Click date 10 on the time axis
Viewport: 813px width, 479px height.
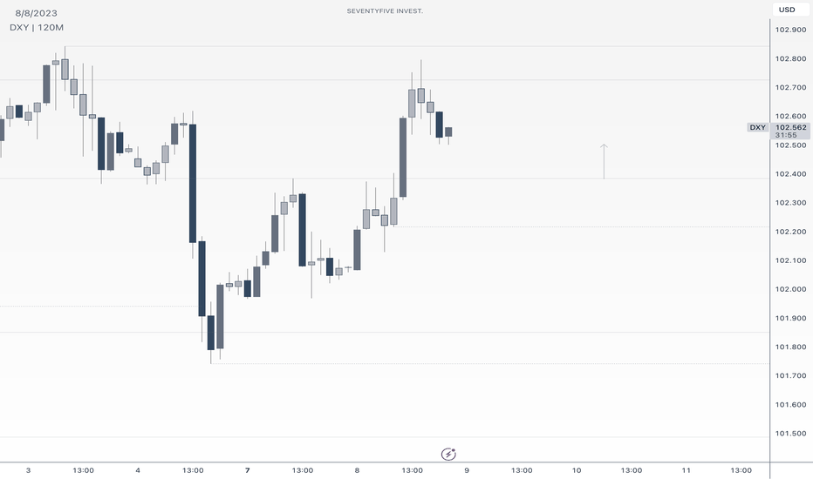577,470
